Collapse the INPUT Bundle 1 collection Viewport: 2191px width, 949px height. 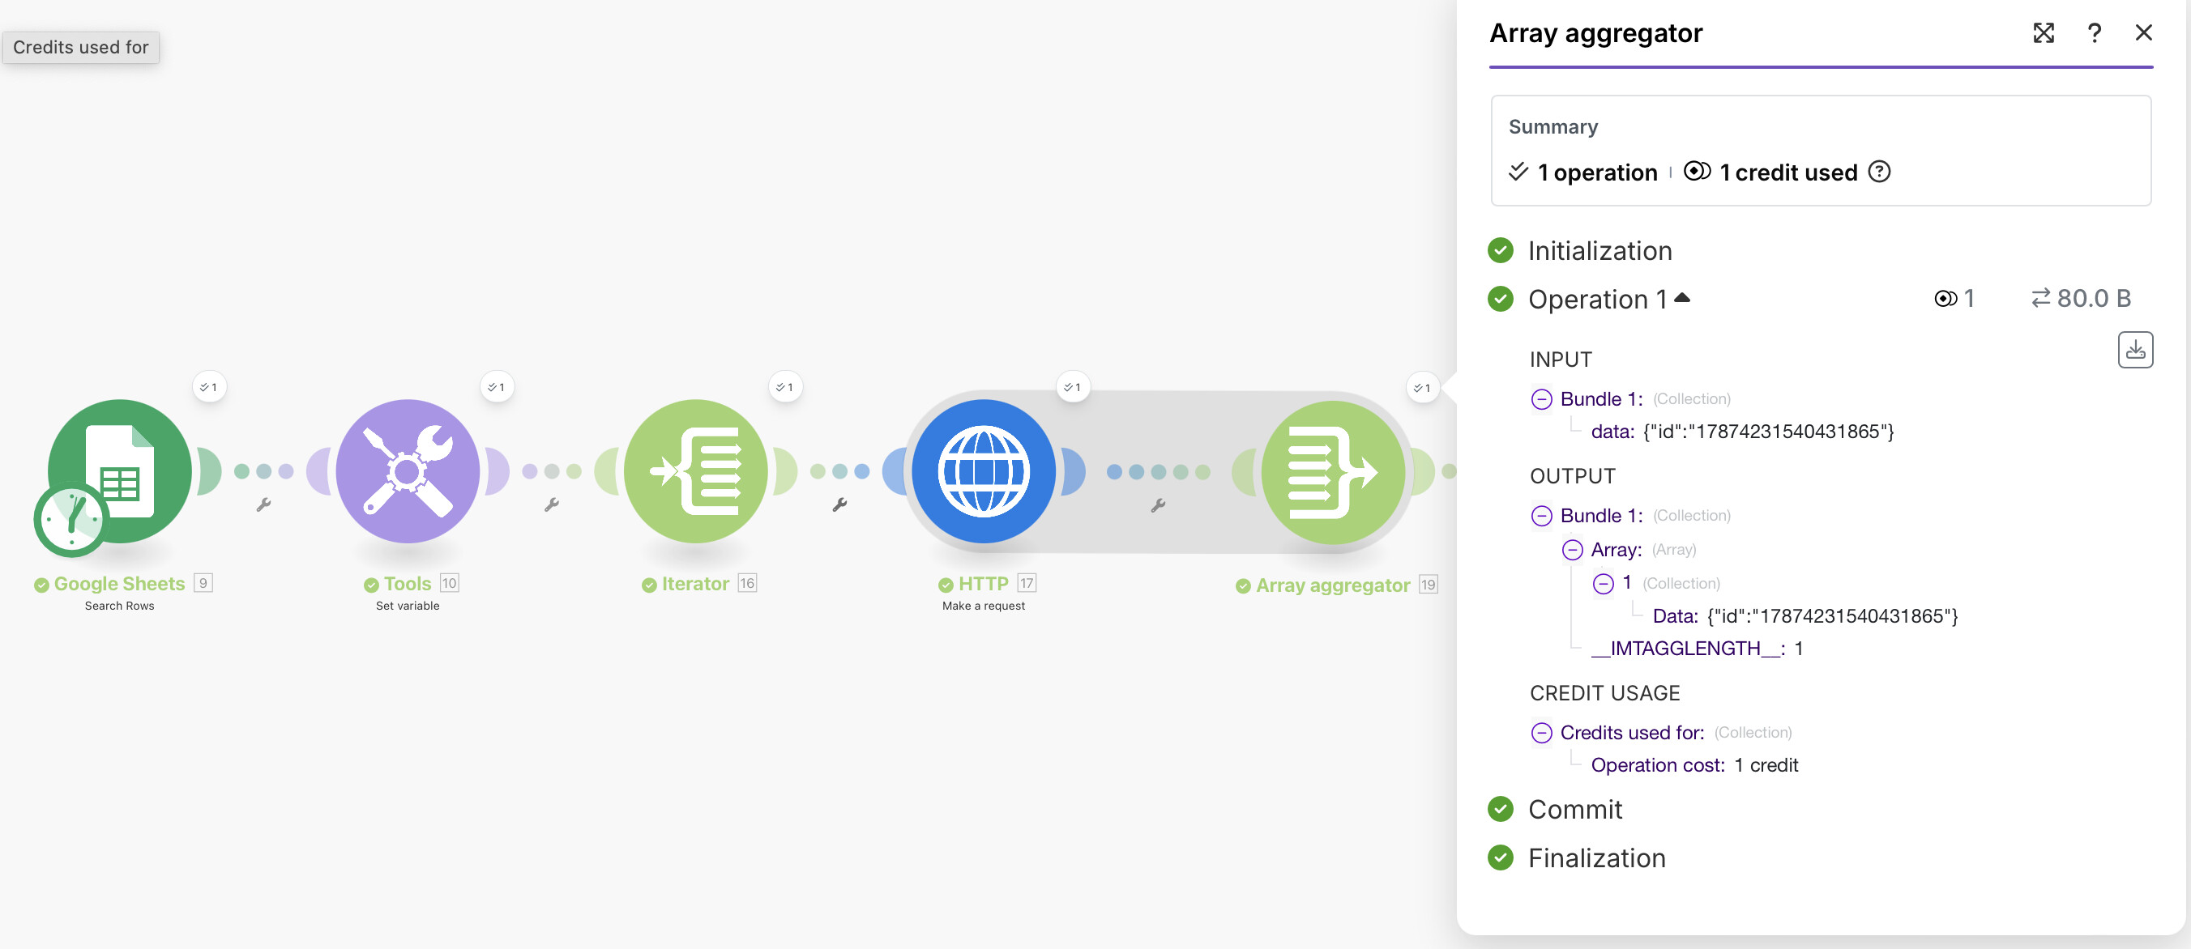coord(1541,399)
